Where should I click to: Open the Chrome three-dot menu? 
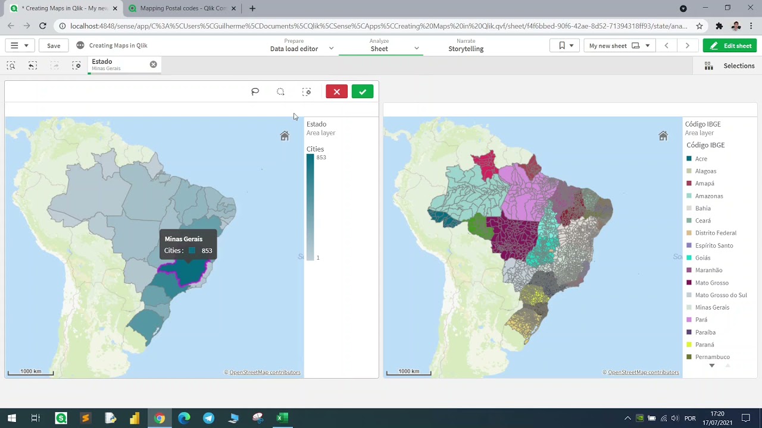pyautogui.click(x=751, y=26)
